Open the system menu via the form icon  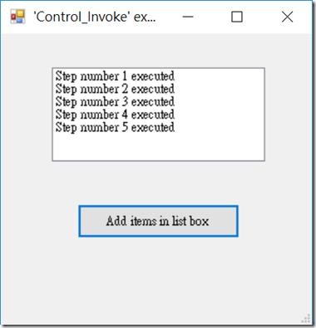17,17
